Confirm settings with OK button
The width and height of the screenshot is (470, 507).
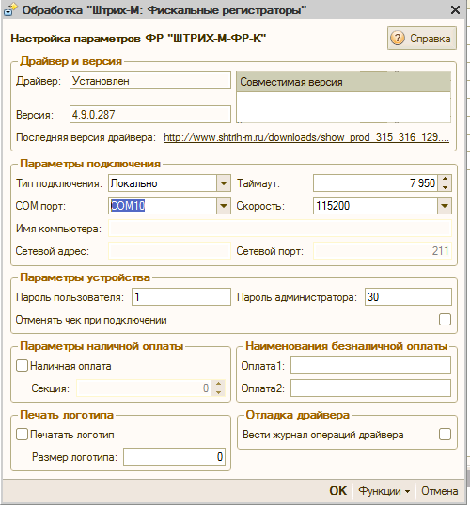[x=337, y=491]
